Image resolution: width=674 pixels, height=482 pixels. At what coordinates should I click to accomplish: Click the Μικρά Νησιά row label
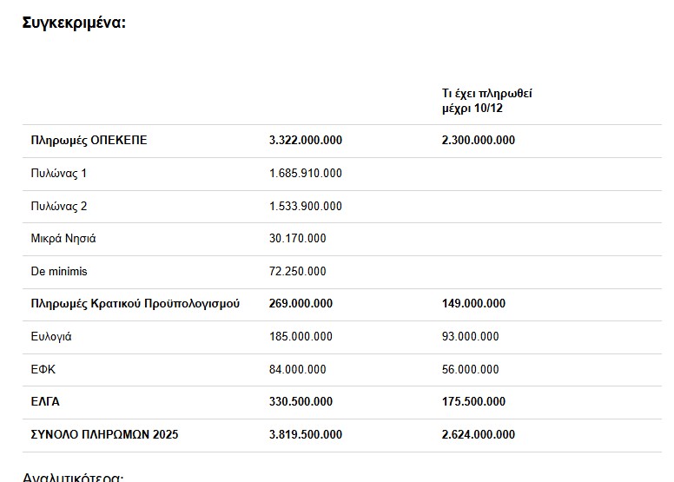click(x=63, y=239)
